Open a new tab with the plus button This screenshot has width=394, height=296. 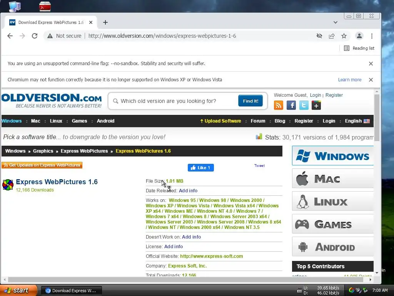tap(105, 22)
